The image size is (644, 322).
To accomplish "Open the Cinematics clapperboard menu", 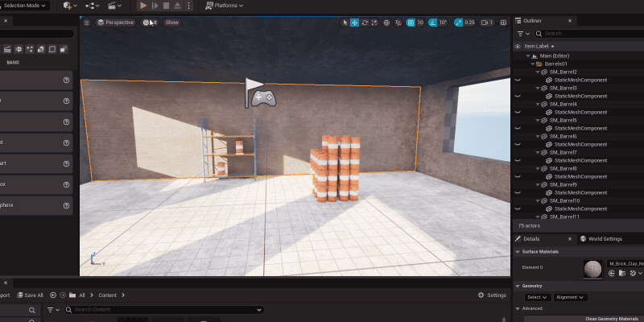I will tap(114, 6).
